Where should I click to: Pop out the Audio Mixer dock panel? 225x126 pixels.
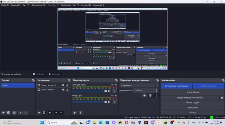116,80
